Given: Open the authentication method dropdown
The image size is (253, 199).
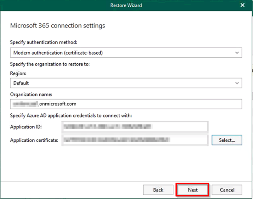Looking at the screenshot, I should (126, 52).
